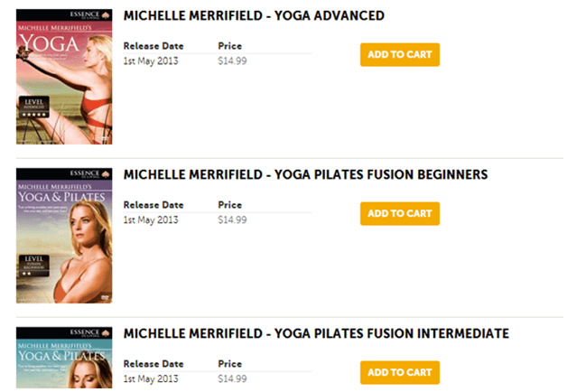Click Yoga Advanced release date 1st May 2013
567x392 pixels.
(153, 61)
